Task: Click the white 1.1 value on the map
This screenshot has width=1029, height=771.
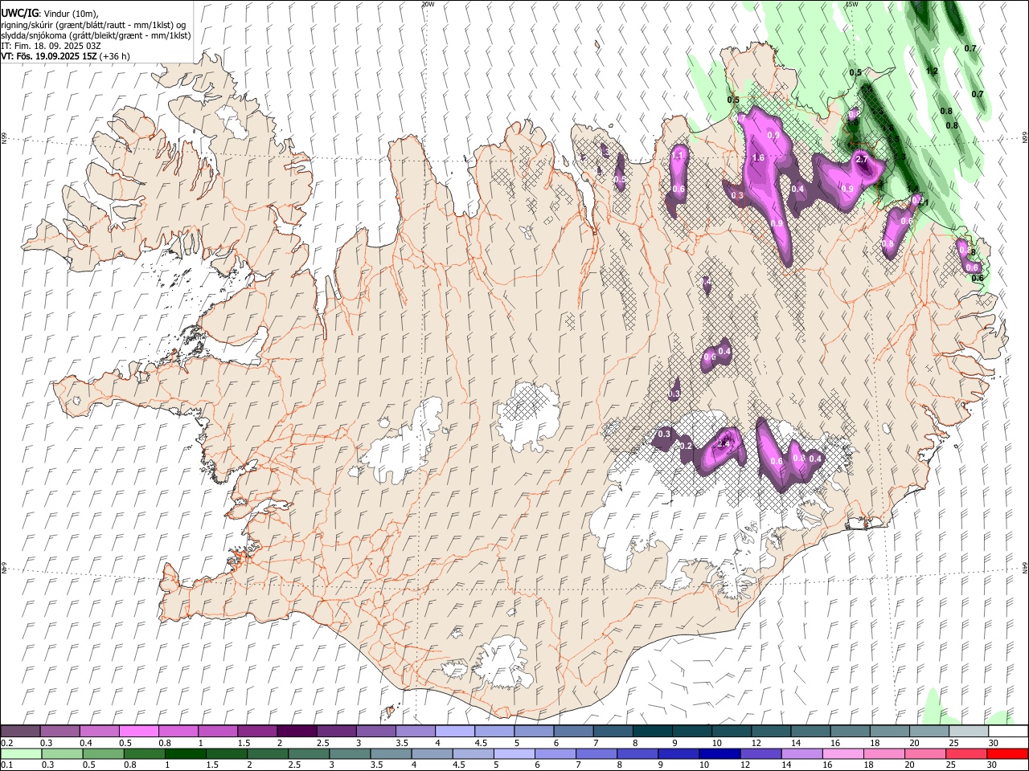Action: [678, 156]
